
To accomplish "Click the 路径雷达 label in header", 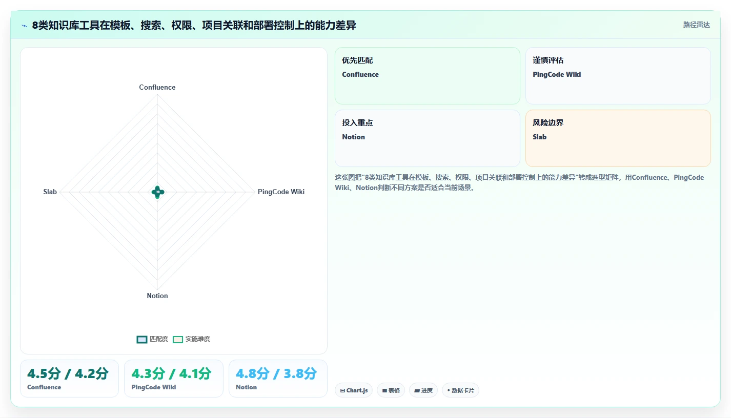I will click(697, 25).
